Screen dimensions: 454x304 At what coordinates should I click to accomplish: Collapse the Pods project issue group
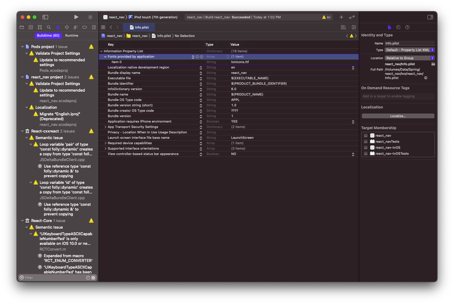[x=23, y=47]
